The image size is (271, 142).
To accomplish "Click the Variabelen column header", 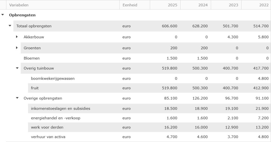I will click(19, 5).
